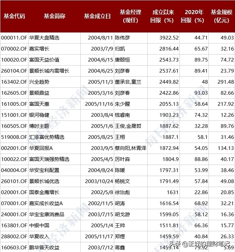The width and height of the screenshot is (235, 252).
Task: Click manager name 胡戈游
Action: click(122, 215)
